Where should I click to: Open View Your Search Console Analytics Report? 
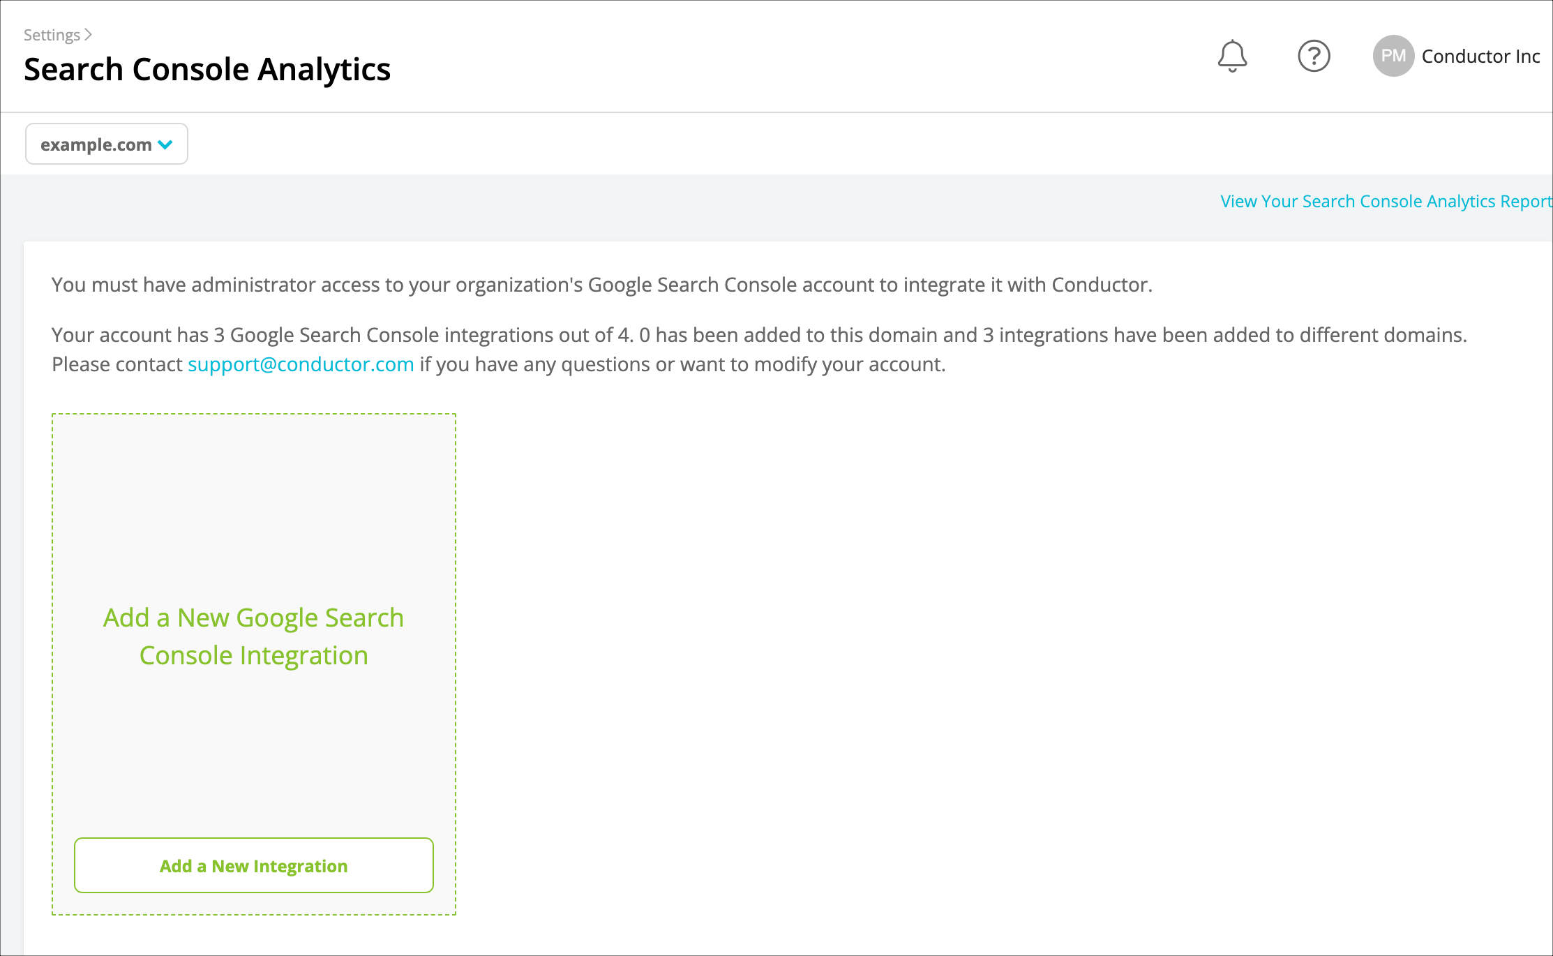coord(1386,201)
